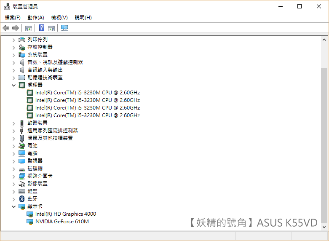The height and width of the screenshot is (241, 329).
Task: Expand the 存放控制器 node
Action: click(x=13, y=48)
